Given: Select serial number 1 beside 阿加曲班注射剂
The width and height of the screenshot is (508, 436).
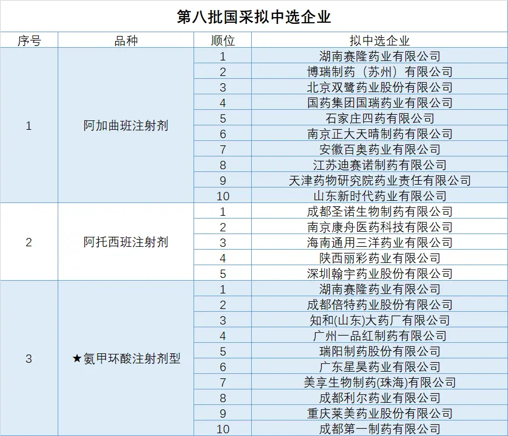Looking at the screenshot, I should tap(29, 125).
